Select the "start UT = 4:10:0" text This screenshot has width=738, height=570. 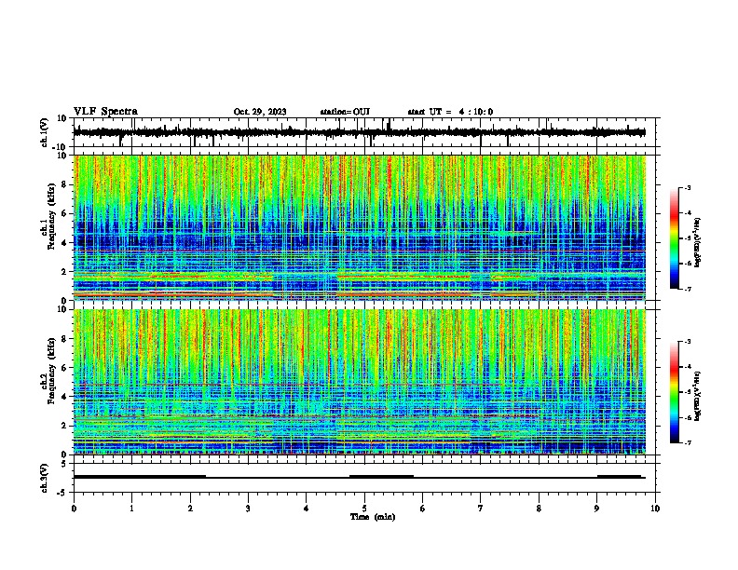450,112
